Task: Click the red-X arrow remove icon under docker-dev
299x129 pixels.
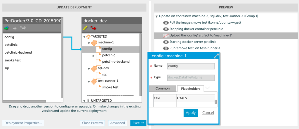Action: pyautogui.click(x=93, y=28)
